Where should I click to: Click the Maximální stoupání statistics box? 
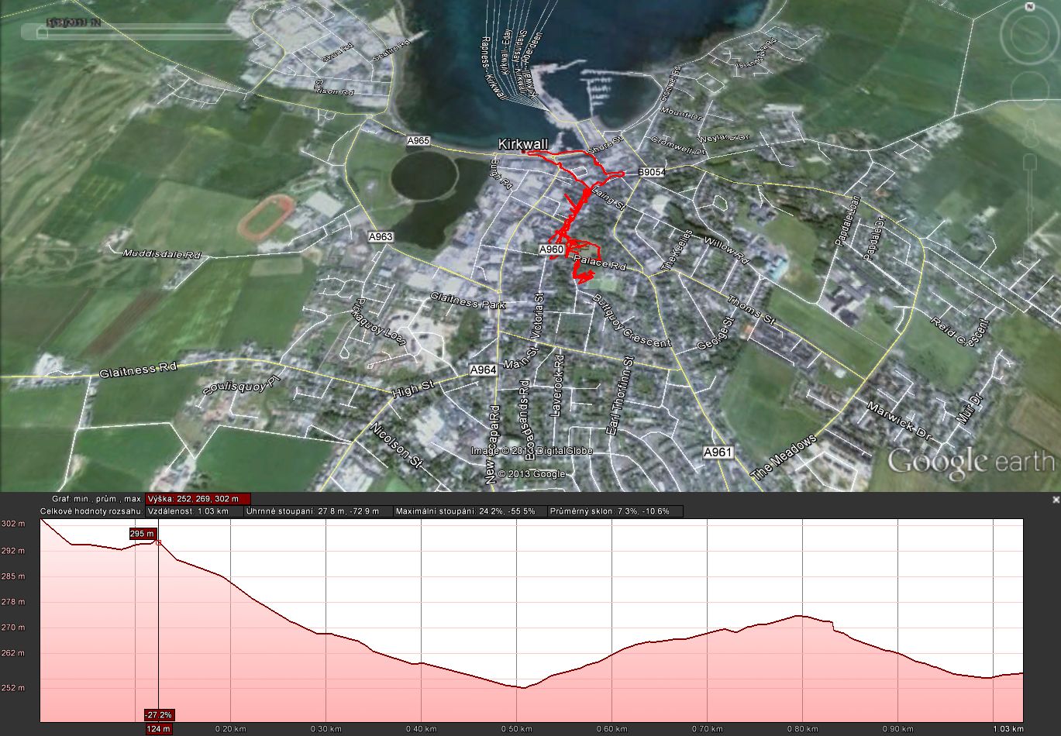pyautogui.click(x=469, y=512)
